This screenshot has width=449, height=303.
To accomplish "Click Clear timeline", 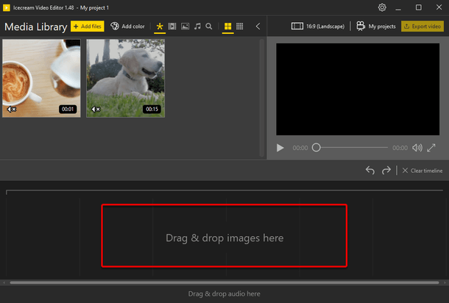I will (423, 171).
